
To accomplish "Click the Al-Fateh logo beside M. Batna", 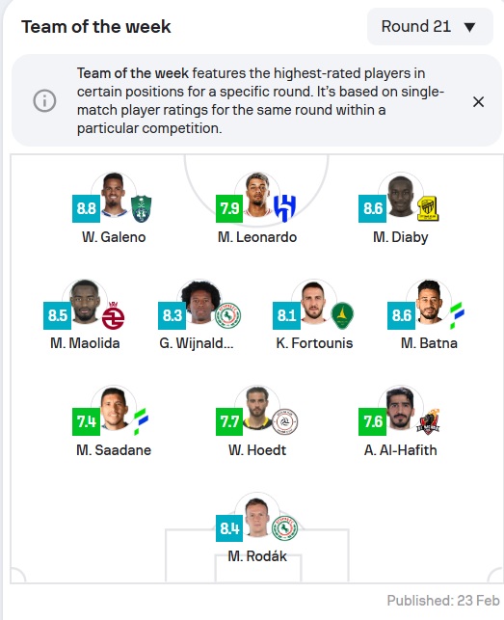I will coord(458,315).
